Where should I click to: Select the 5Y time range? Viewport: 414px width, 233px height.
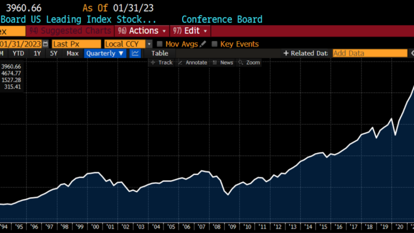53,53
